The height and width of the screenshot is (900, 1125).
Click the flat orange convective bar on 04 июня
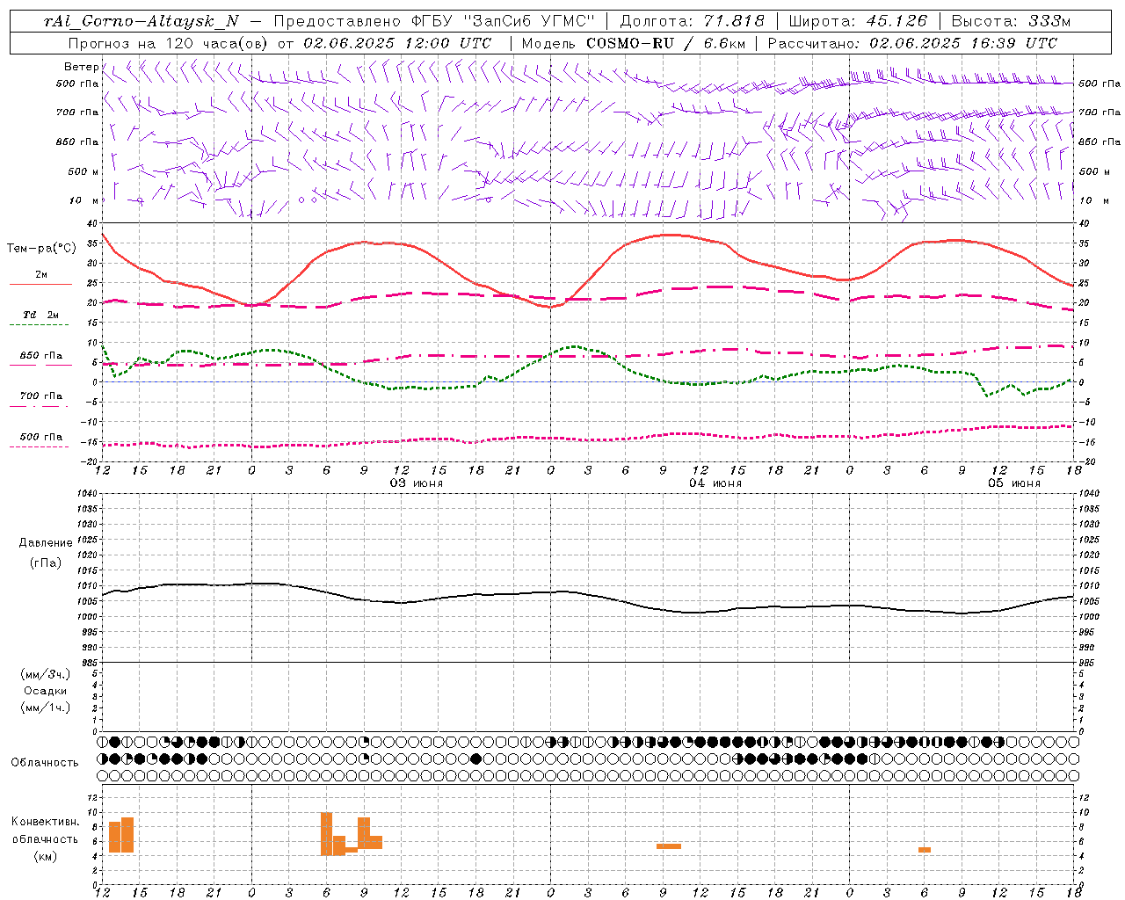669,846
